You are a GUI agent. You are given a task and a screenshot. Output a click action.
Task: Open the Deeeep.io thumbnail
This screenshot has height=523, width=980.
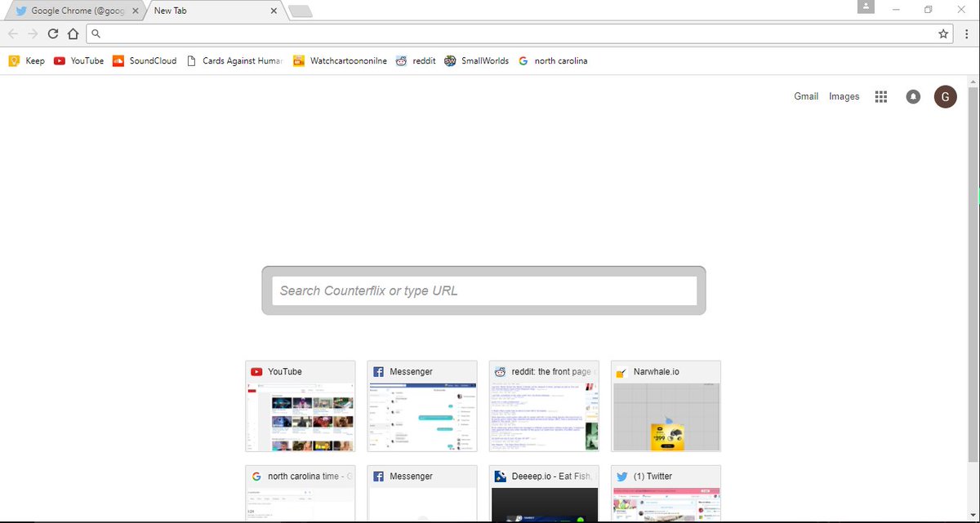[544, 493]
